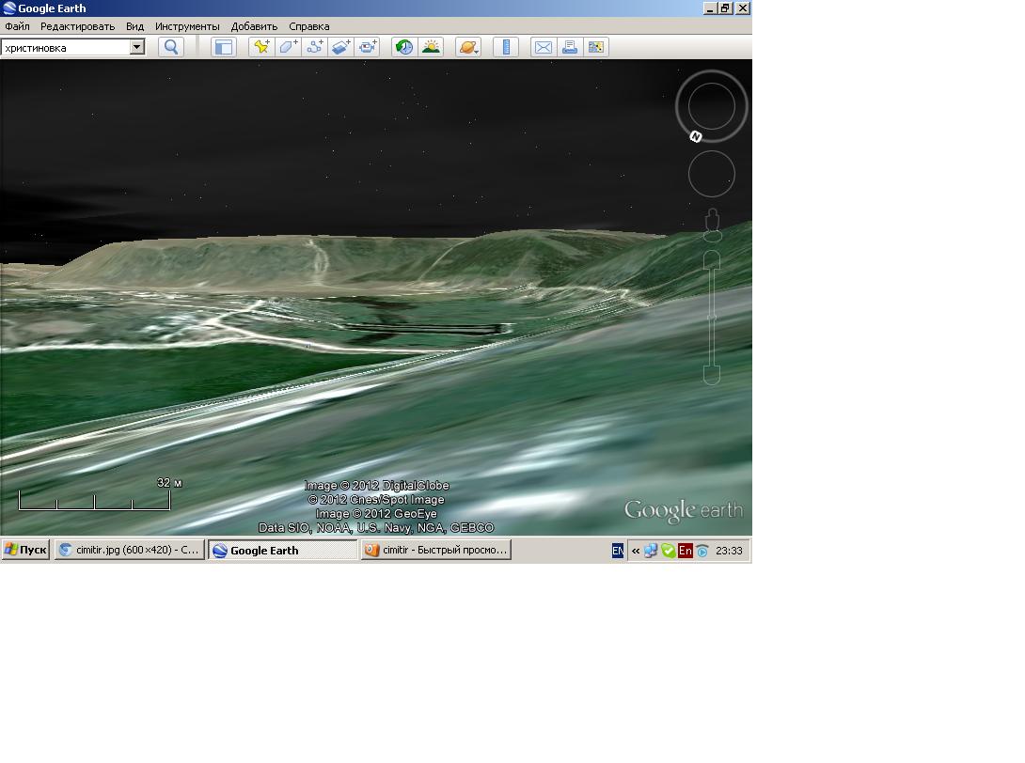This screenshot has width=1025, height=763.
Task: Open the planet switcher dropdown
Action: click(468, 47)
